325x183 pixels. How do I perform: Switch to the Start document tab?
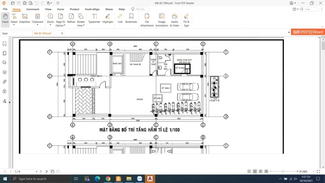coord(16,33)
